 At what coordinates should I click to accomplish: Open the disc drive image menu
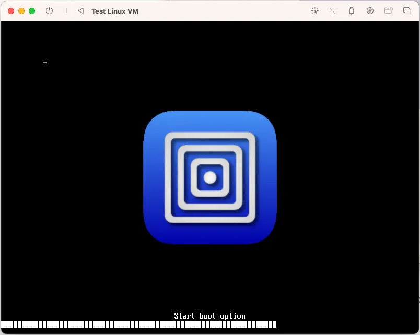370,11
